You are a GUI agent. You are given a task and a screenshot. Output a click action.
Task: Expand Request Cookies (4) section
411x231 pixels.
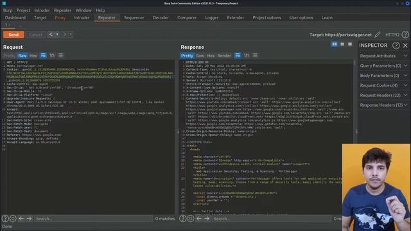(383, 85)
